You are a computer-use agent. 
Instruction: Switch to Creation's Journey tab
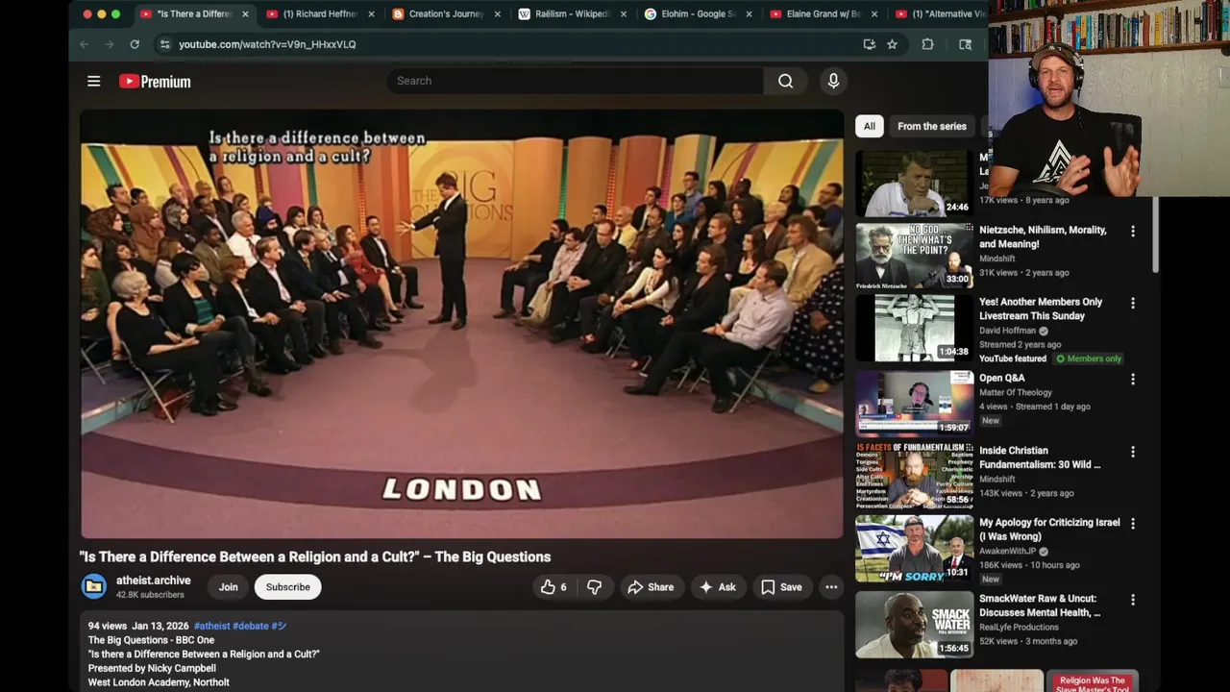click(447, 14)
